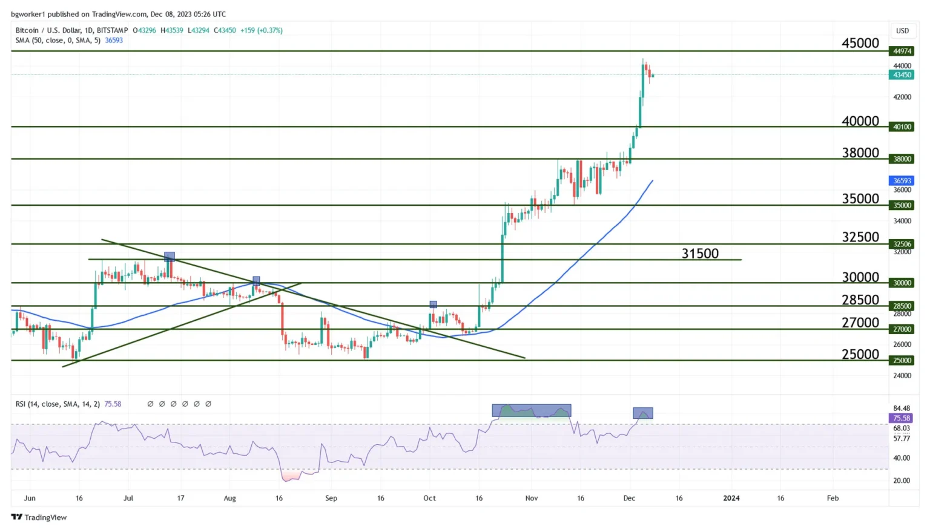Click the second ∅ icon in the RSI row
930x532 pixels.
(x=161, y=404)
